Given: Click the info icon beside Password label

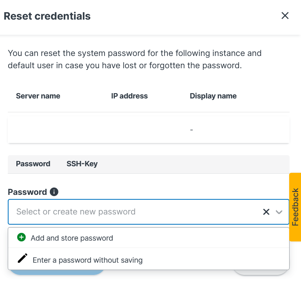Looking at the screenshot, I should point(54,192).
